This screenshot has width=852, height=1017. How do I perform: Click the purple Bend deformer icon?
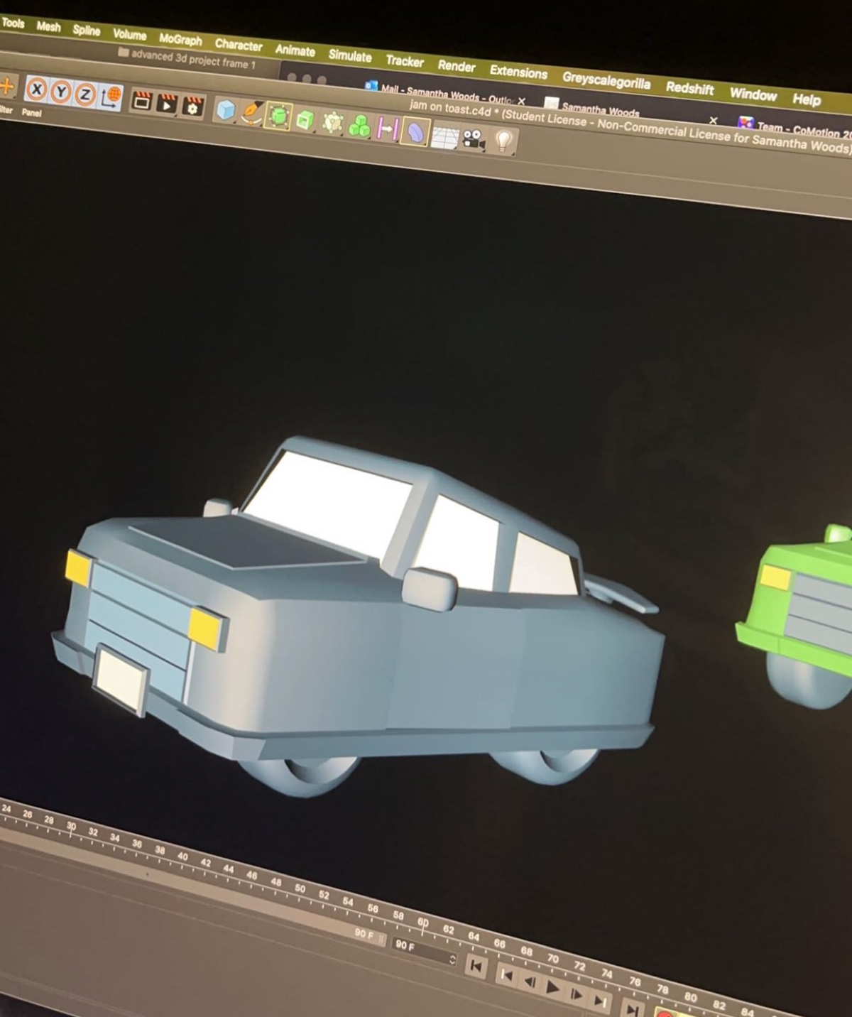pos(415,132)
